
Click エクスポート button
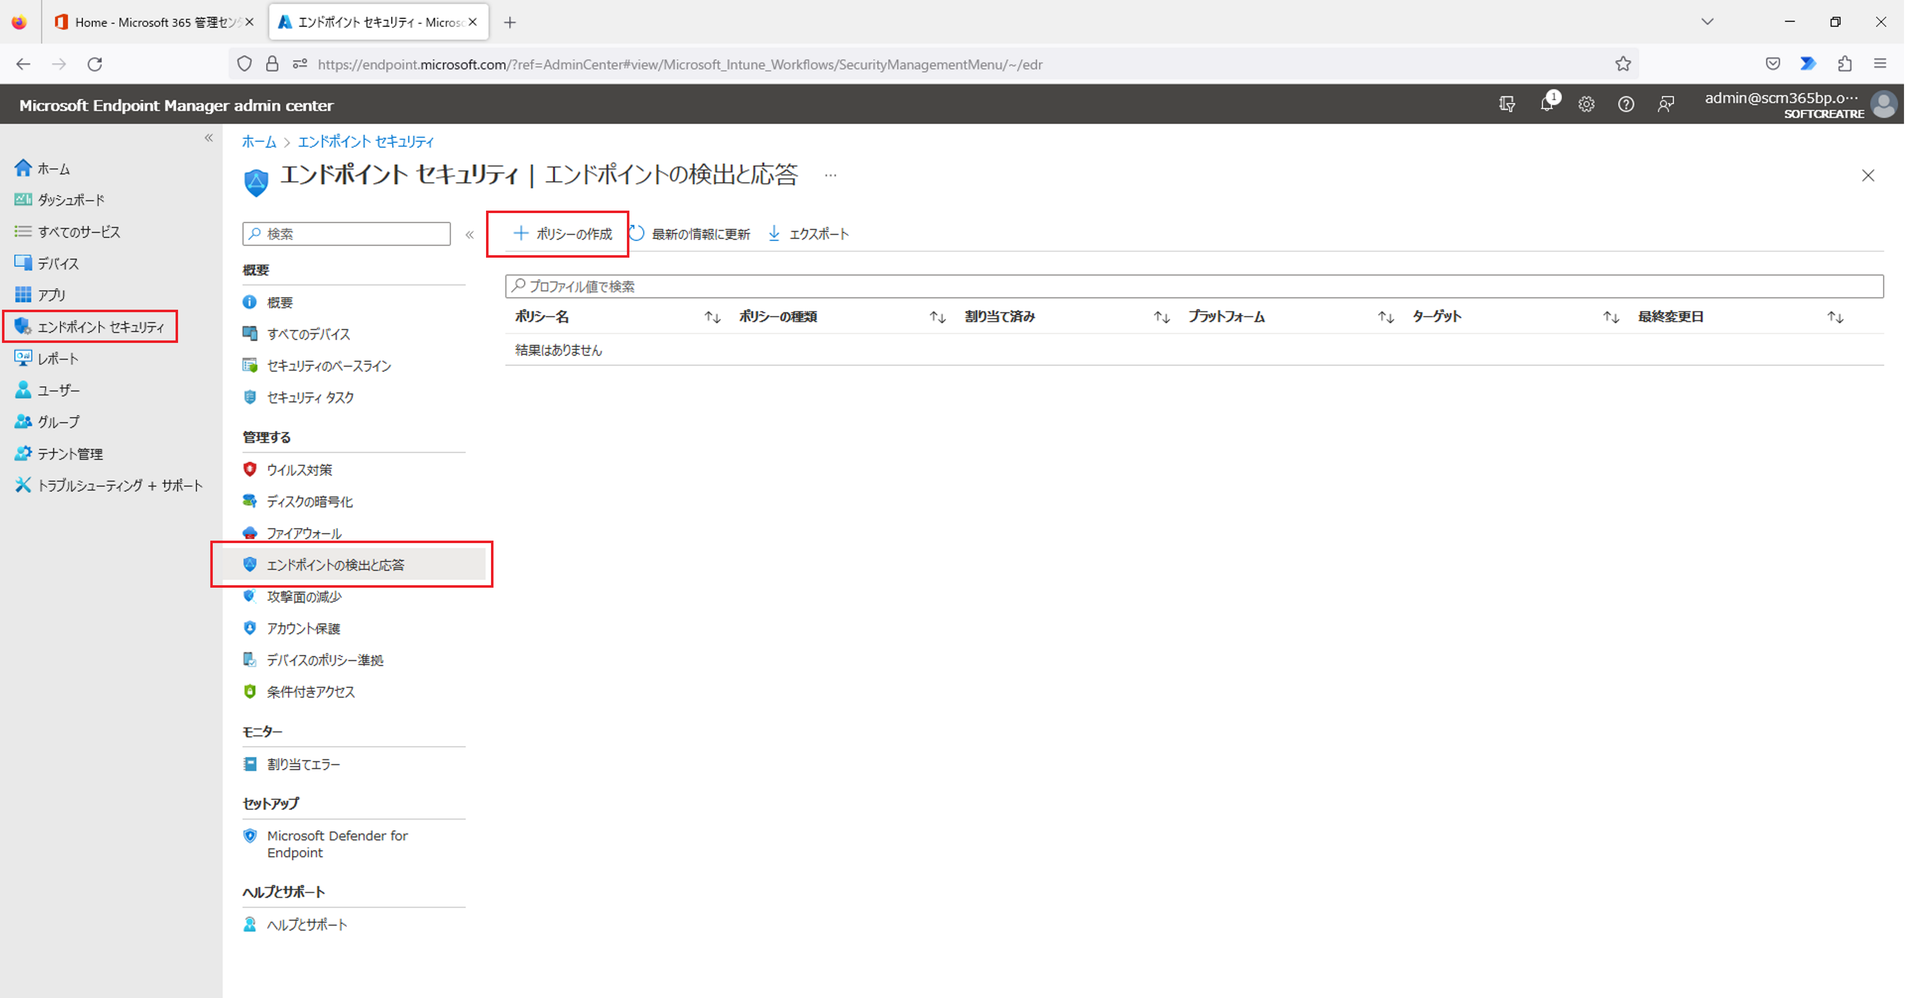click(x=808, y=233)
